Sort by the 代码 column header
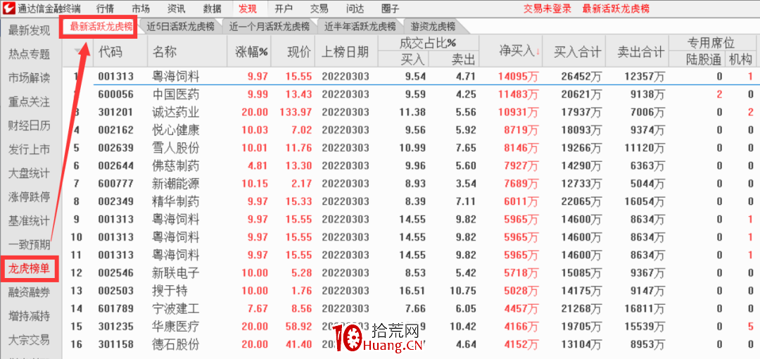Image resolution: width=760 pixels, height=359 pixels. coord(110,51)
